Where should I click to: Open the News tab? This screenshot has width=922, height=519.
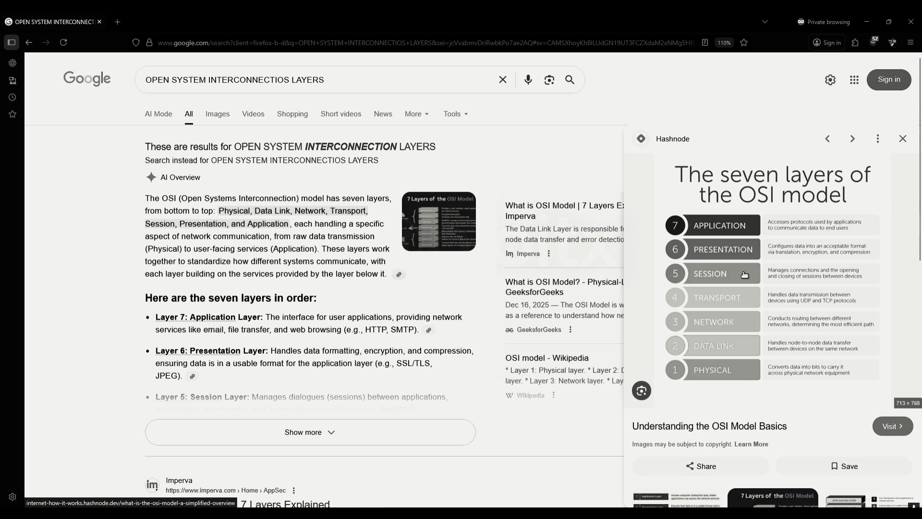pyautogui.click(x=383, y=114)
